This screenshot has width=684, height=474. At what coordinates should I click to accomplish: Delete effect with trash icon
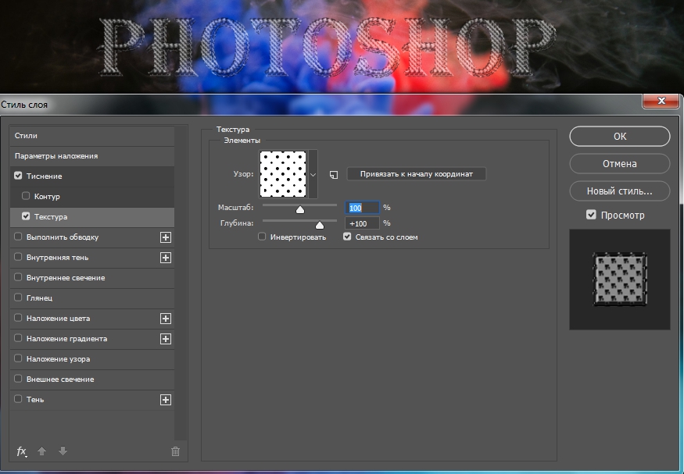click(175, 451)
